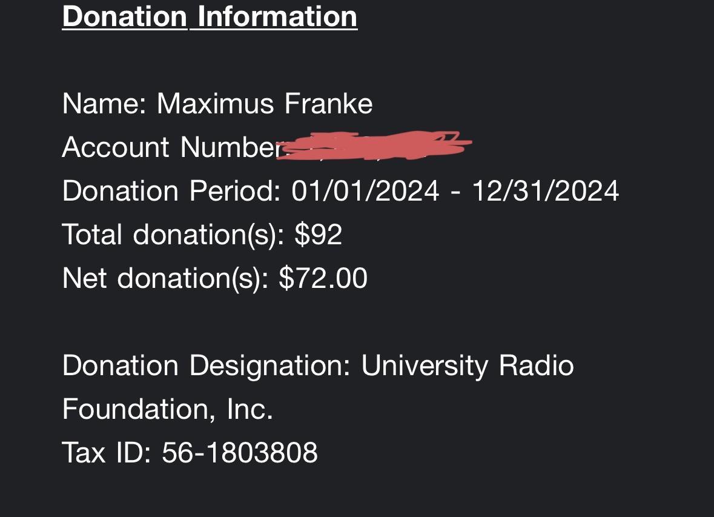Click the "Inc." text

(250, 409)
